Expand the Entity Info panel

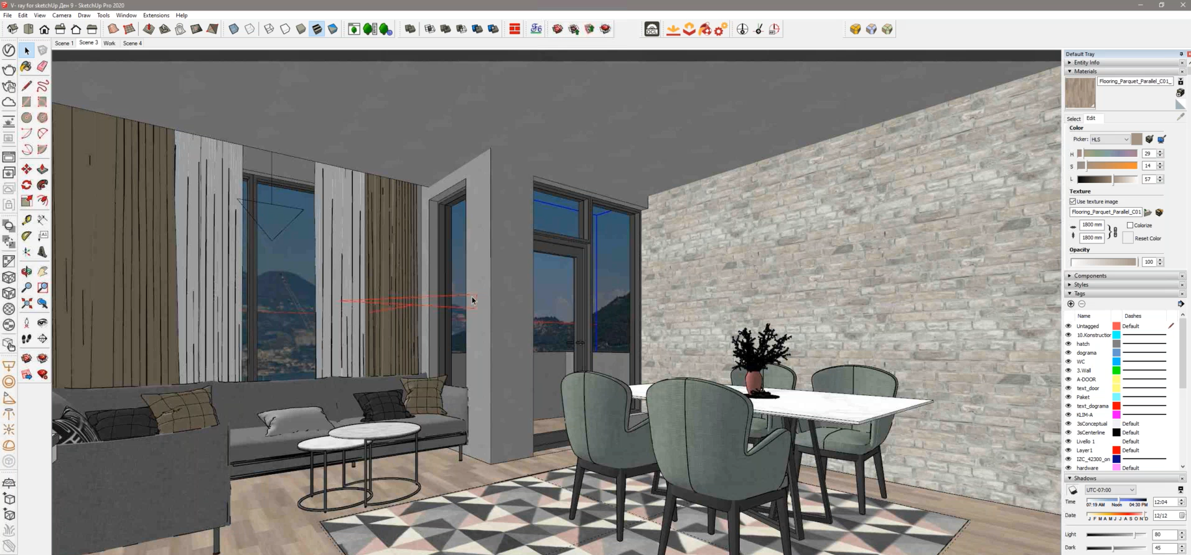coord(1086,62)
